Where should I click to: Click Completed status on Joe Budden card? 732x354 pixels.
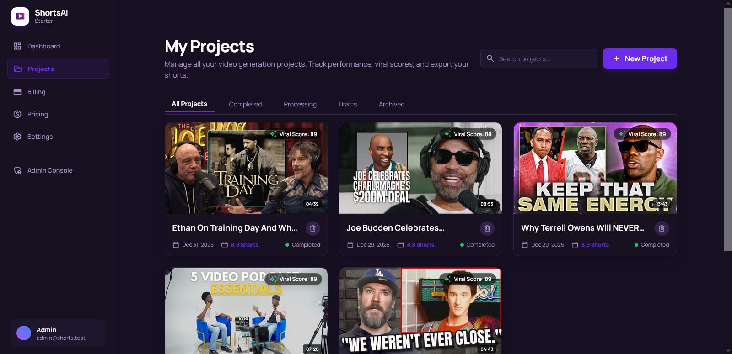click(x=477, y=245)
